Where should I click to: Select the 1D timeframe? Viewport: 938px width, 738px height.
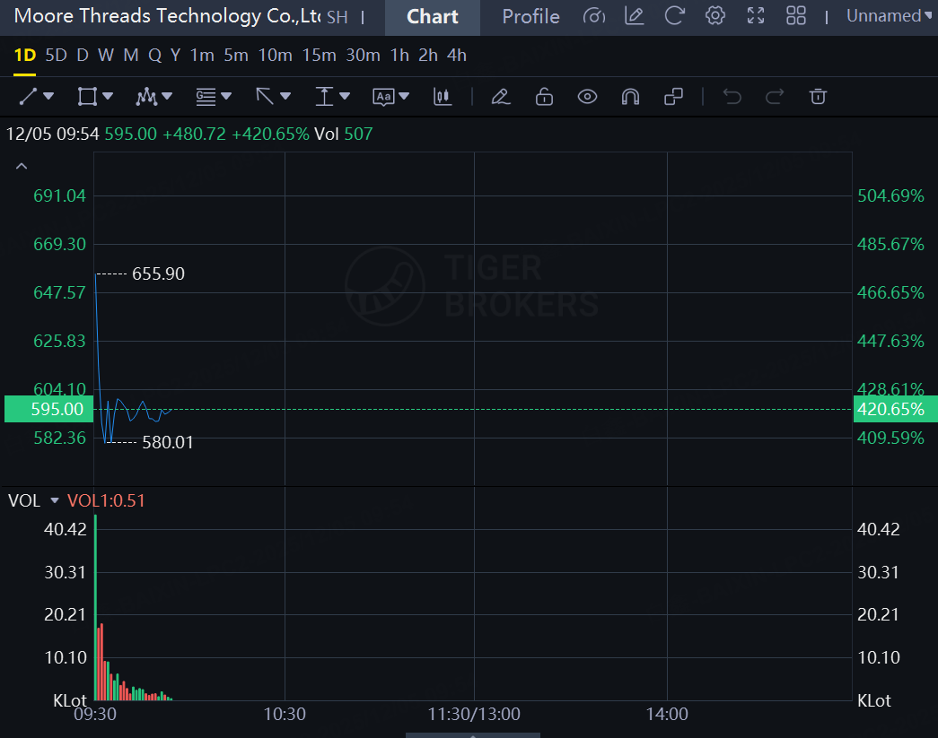(24, 56)
